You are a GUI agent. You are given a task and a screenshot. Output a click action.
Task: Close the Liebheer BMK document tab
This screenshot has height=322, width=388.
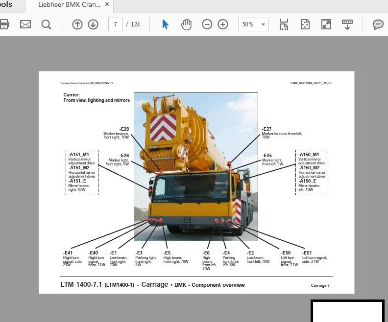point(107,4)
